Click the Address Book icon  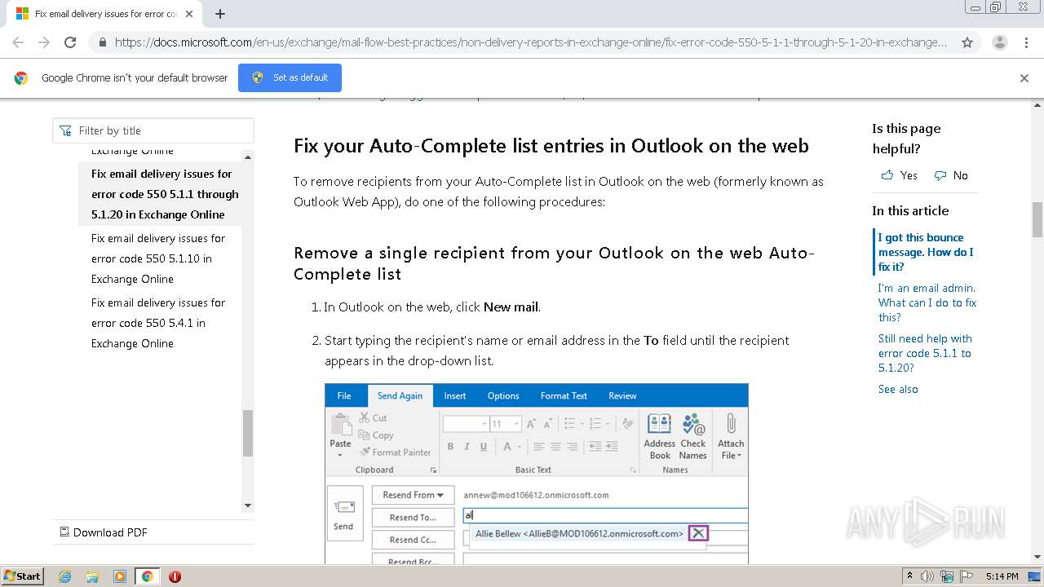[x=659, y=435]
